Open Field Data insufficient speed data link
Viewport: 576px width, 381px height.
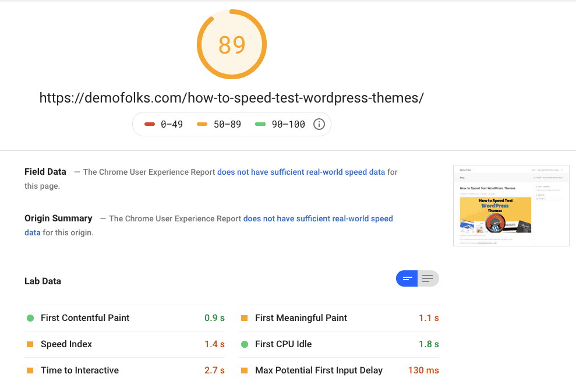[301, 172]
